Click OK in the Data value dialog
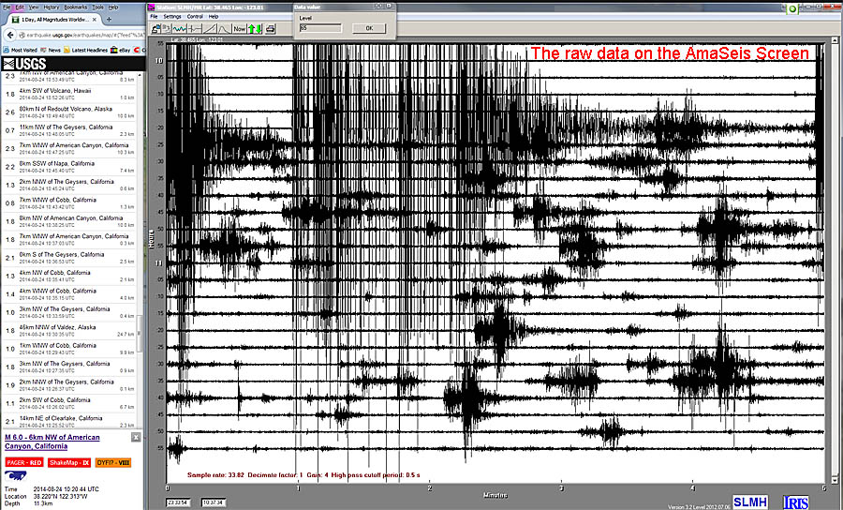 coord(369,28)
